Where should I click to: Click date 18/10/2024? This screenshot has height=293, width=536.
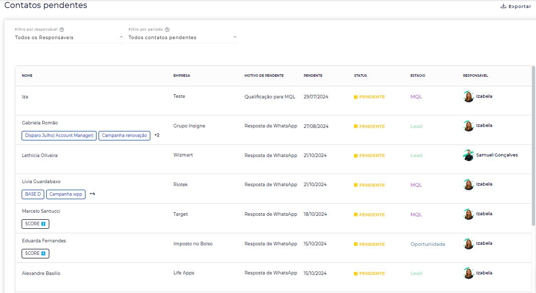pyautogui.click(x=315, y=214)
